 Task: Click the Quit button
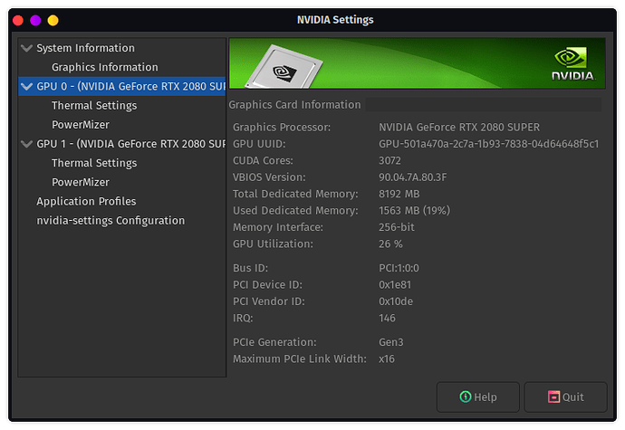[x=565, y=397]
